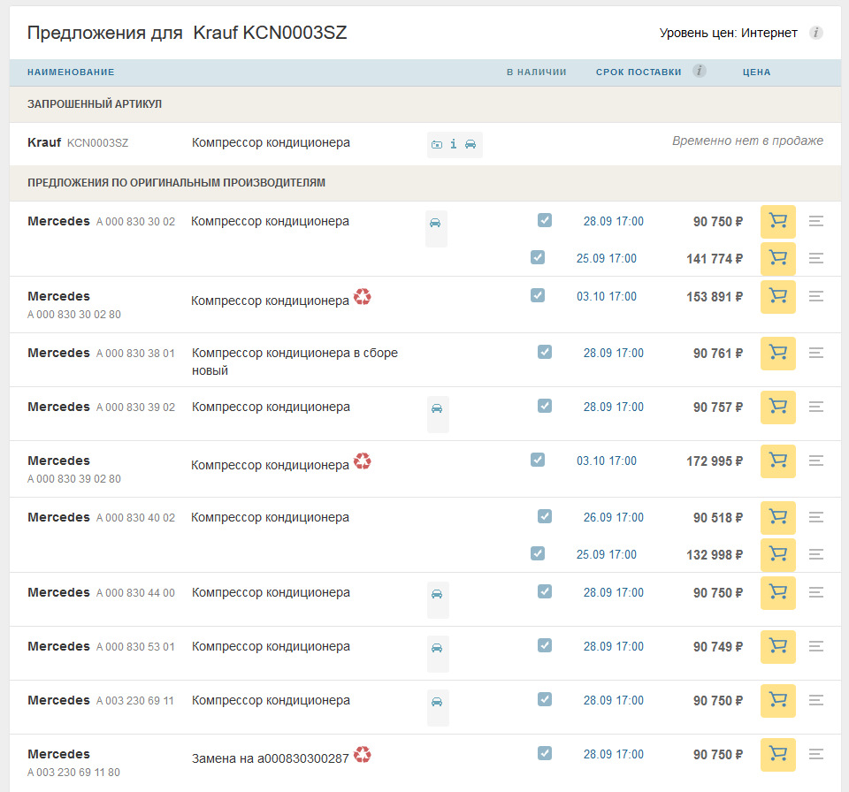
Task: Open delivery date 25.09 17:00 for 141 774 ₽
Action: [x=607, y=259]
